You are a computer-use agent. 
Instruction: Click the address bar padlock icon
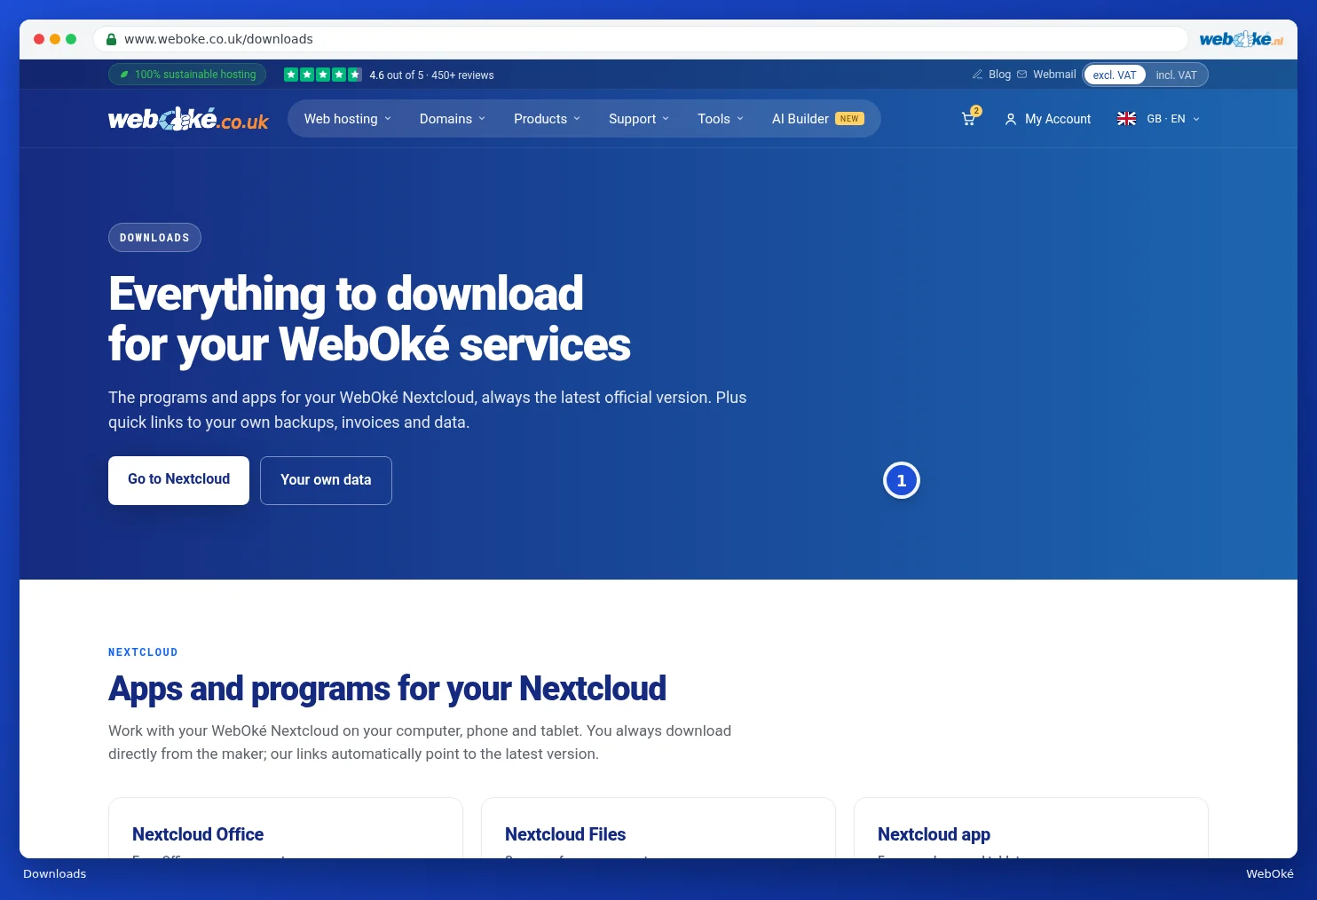[111, 39]
